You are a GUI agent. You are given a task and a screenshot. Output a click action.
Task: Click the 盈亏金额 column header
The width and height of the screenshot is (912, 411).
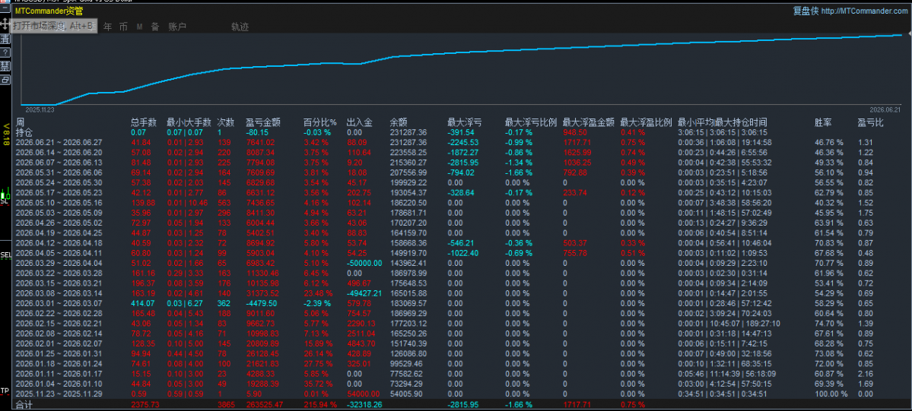pyautogui.click(x=263, y=122)
